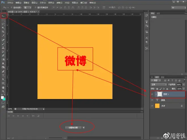Switch to the 通道 tab
This screenshot has height=140, width=187.
click(x=162, y=77)
